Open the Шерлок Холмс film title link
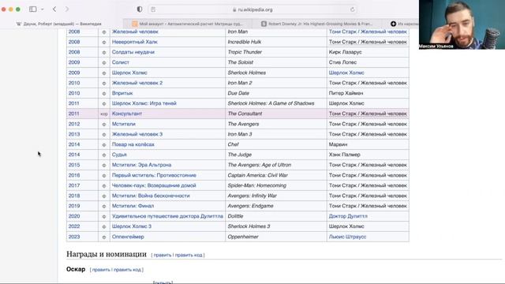The width and height of the screenshot is (505, 284). coord(129,73)
